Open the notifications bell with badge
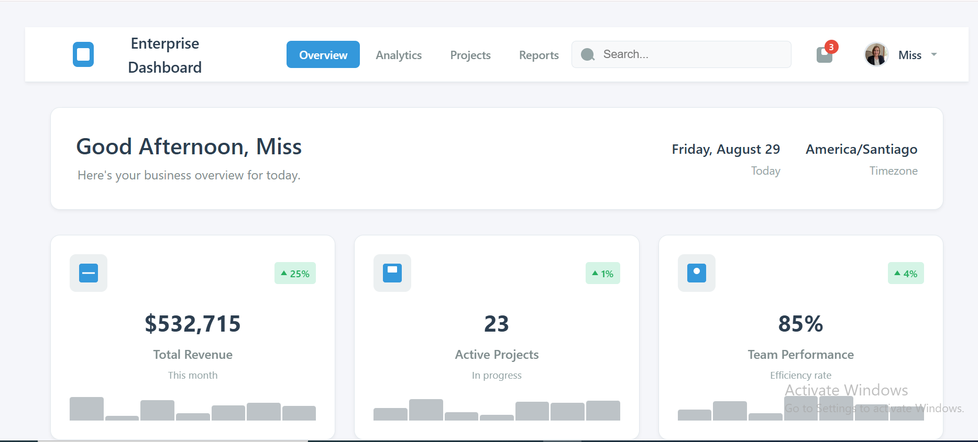This screenshot has width=978, height=442. (x=824, y=55)
